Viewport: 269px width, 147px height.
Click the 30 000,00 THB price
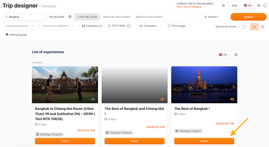click(225, 123)
